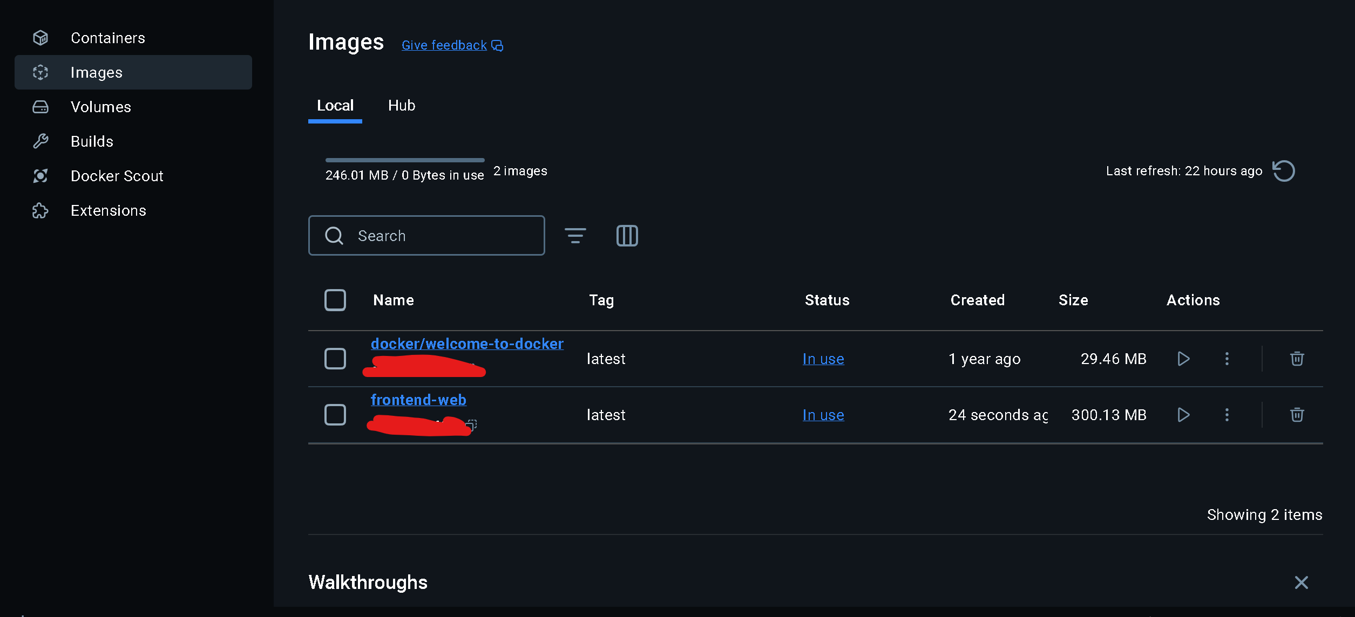The width and height of the screenshot is (1355, 617).
Task: Click the magnifier icon in Search box
Action: 334,236
